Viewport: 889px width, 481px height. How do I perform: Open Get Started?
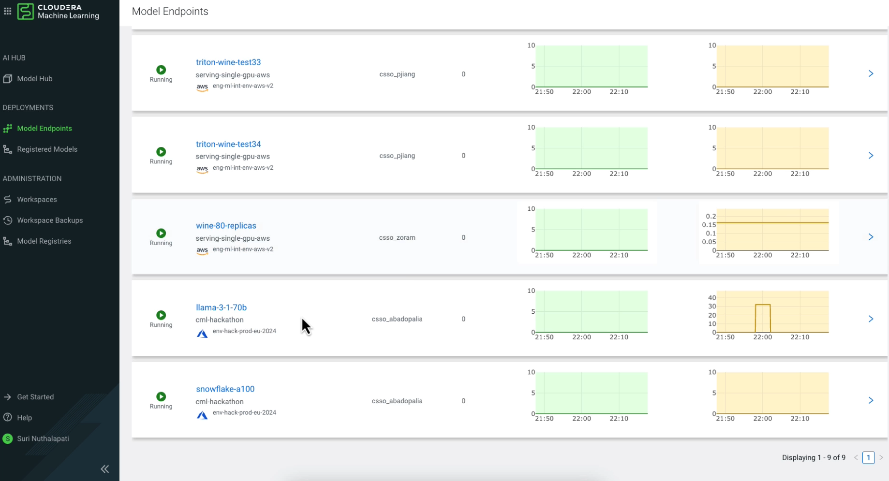[x=35, y=397]
